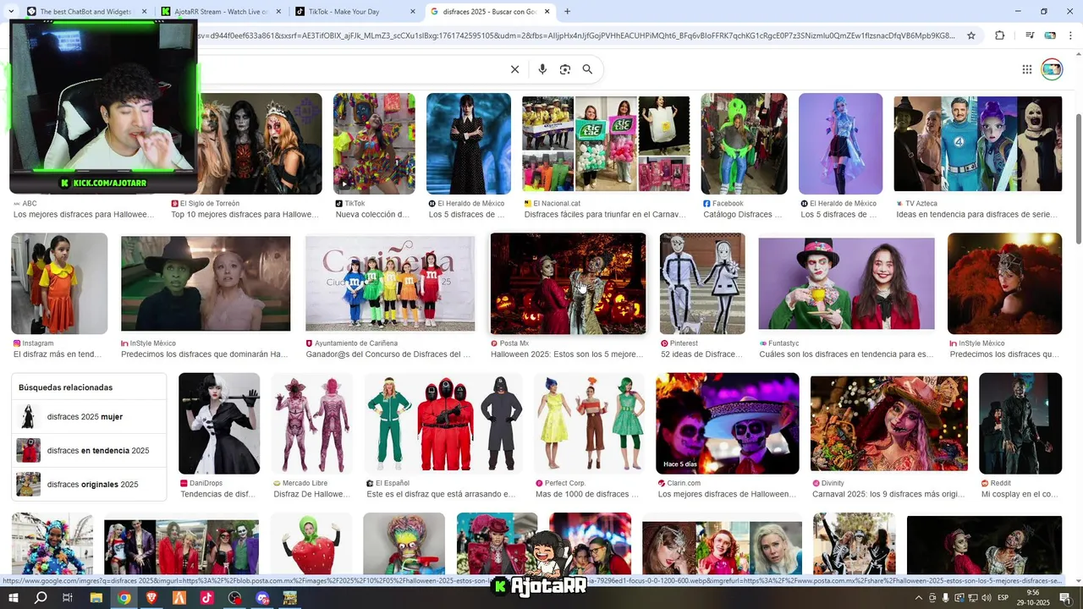Open the Chrome extensions puzzle icon

1000,36
